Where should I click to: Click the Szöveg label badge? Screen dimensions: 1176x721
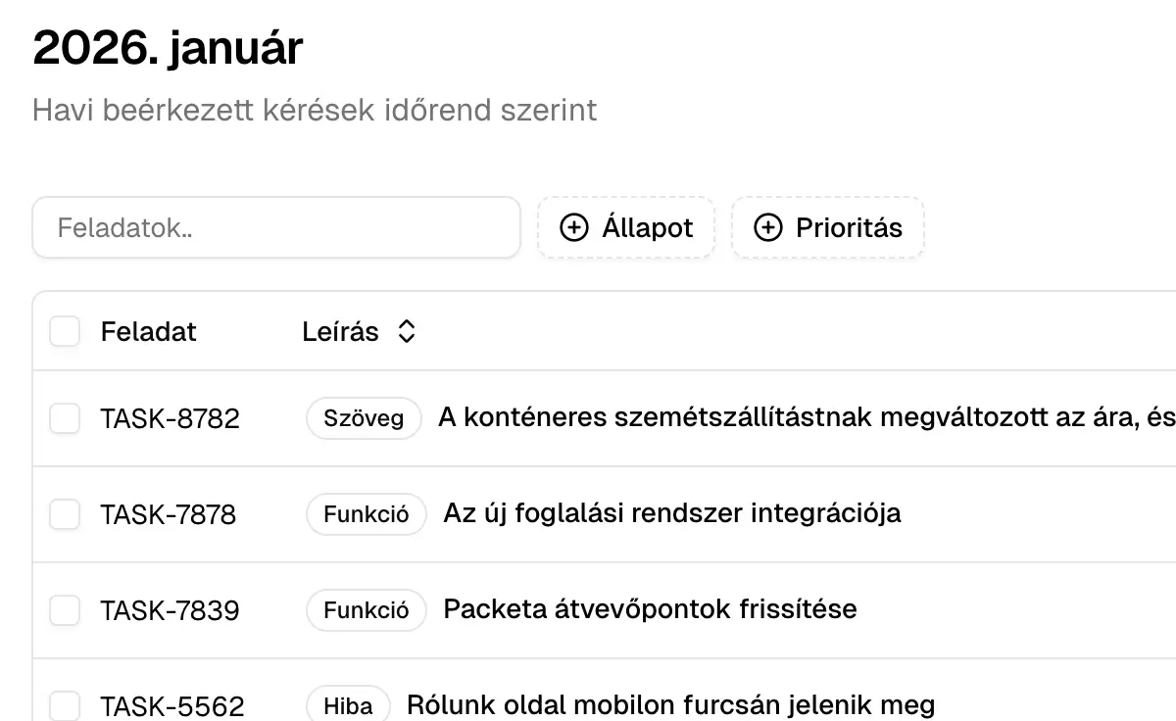(x=364, y=418)
